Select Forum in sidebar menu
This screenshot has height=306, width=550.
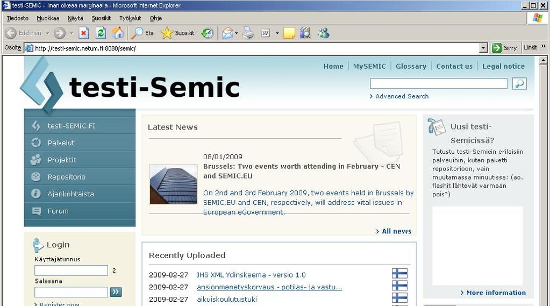[80, 211]
